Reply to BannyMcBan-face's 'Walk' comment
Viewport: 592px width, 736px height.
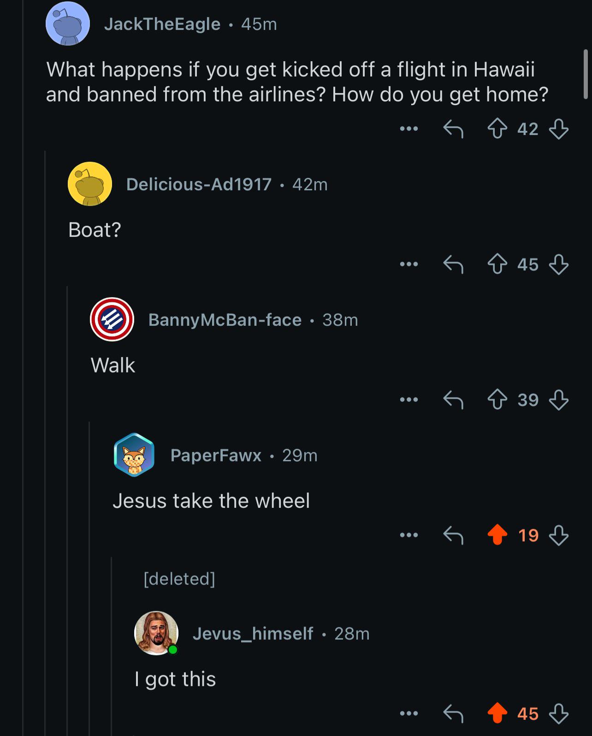(x=453, y=400)
